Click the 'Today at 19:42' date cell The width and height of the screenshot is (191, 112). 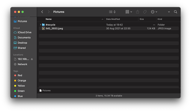tap(114, 25)
